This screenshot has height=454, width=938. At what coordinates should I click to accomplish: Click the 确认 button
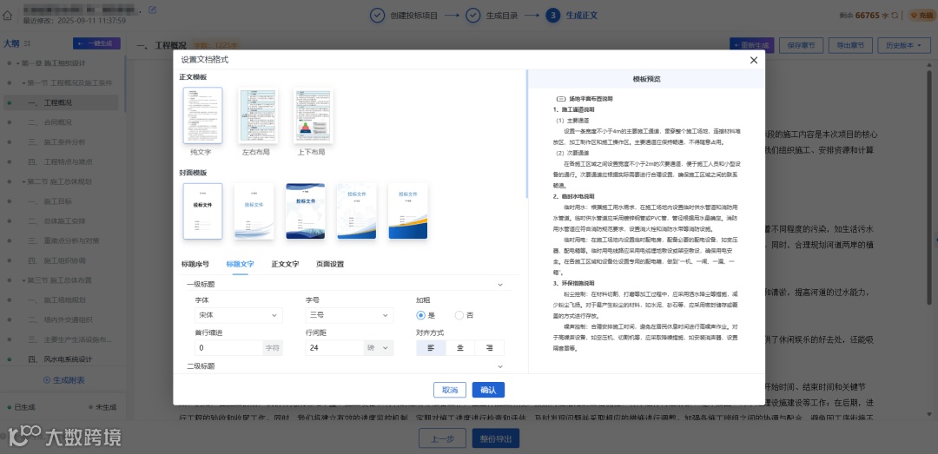488,390
